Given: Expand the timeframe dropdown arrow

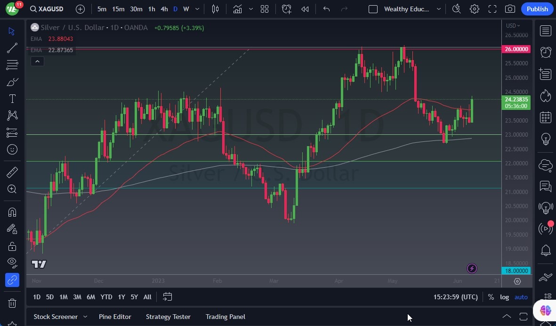Looking at the screenshot, I should (197, 9).
